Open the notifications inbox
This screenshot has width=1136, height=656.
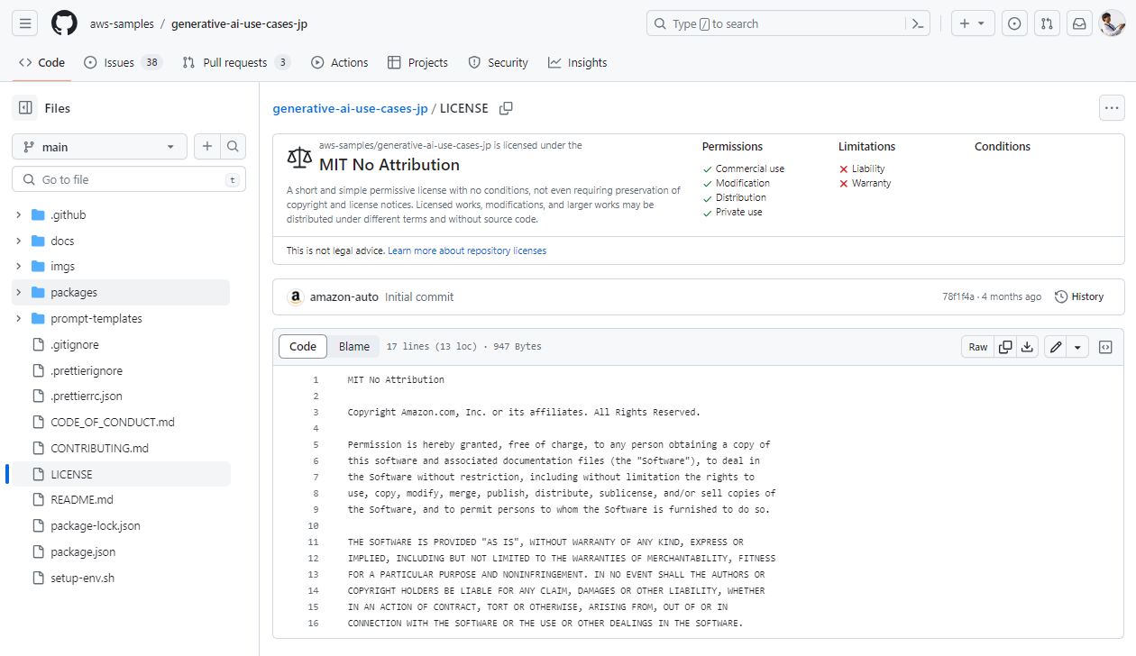click(1078, 24)
